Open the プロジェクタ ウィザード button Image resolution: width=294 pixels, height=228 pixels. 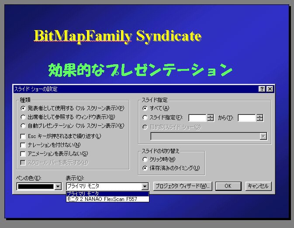coord(183,186)
